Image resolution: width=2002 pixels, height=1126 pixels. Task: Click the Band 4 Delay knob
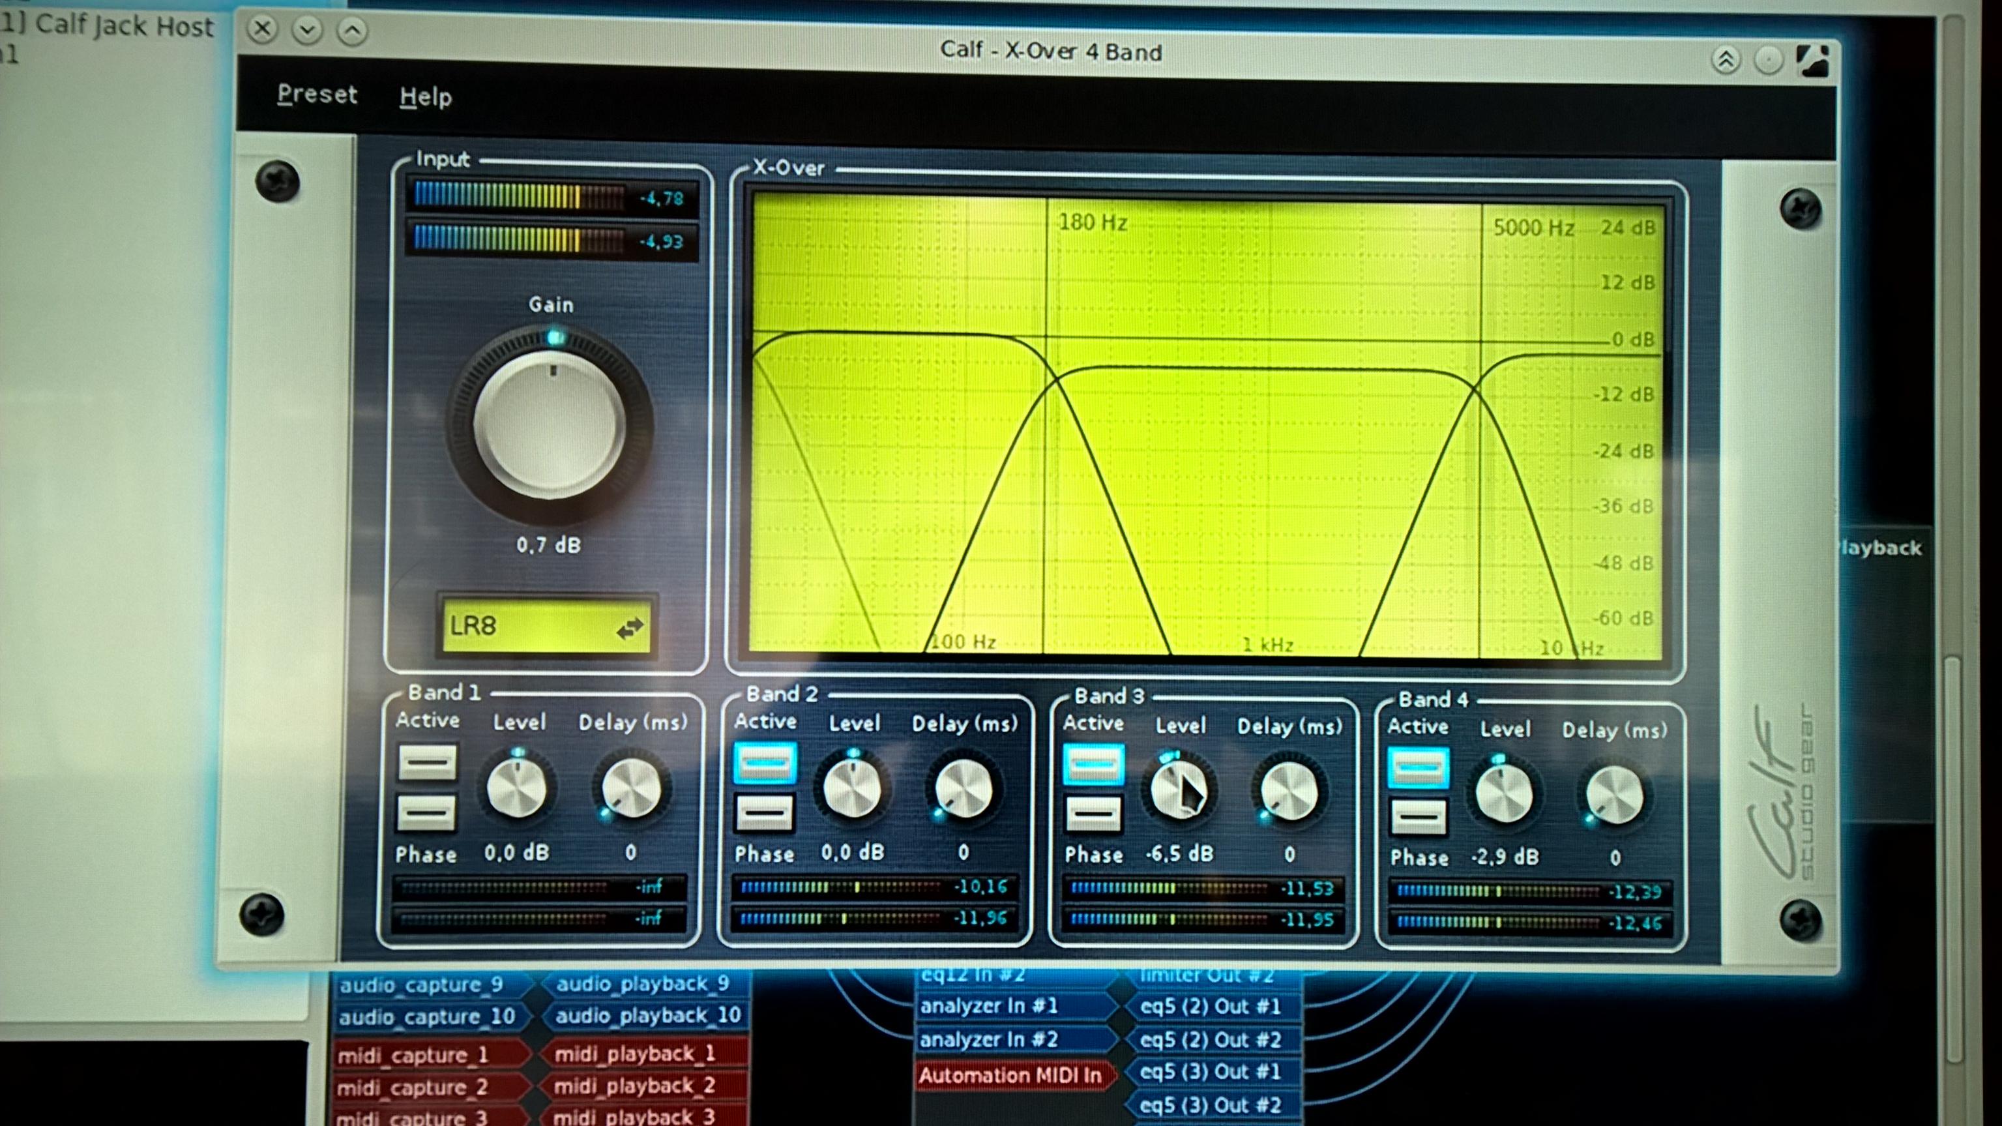(1614, 795)
